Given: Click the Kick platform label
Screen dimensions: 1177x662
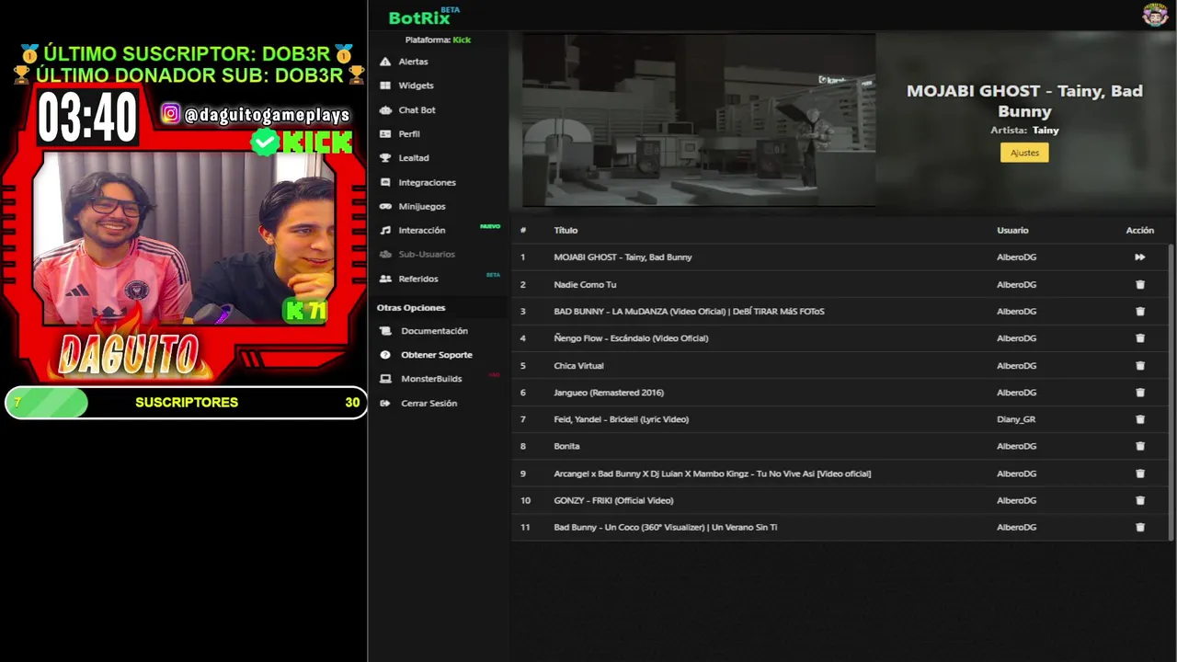Looking at the screenshot, I should [x=462, y=40].
